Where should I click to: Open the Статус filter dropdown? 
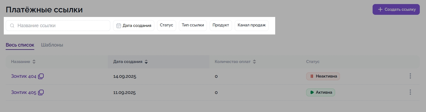coord(166,25)
